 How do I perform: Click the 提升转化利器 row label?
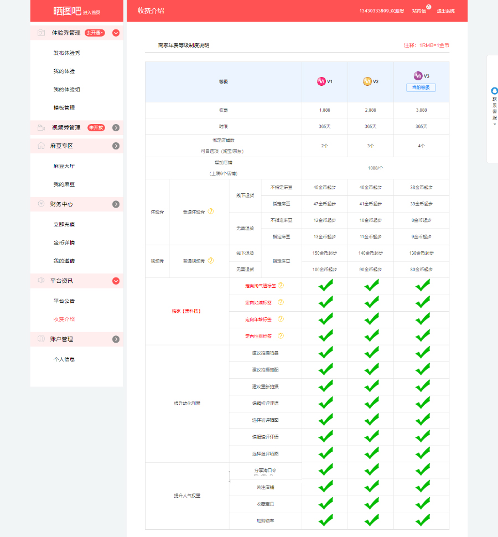pyautogui.click(x=187, y=403)
